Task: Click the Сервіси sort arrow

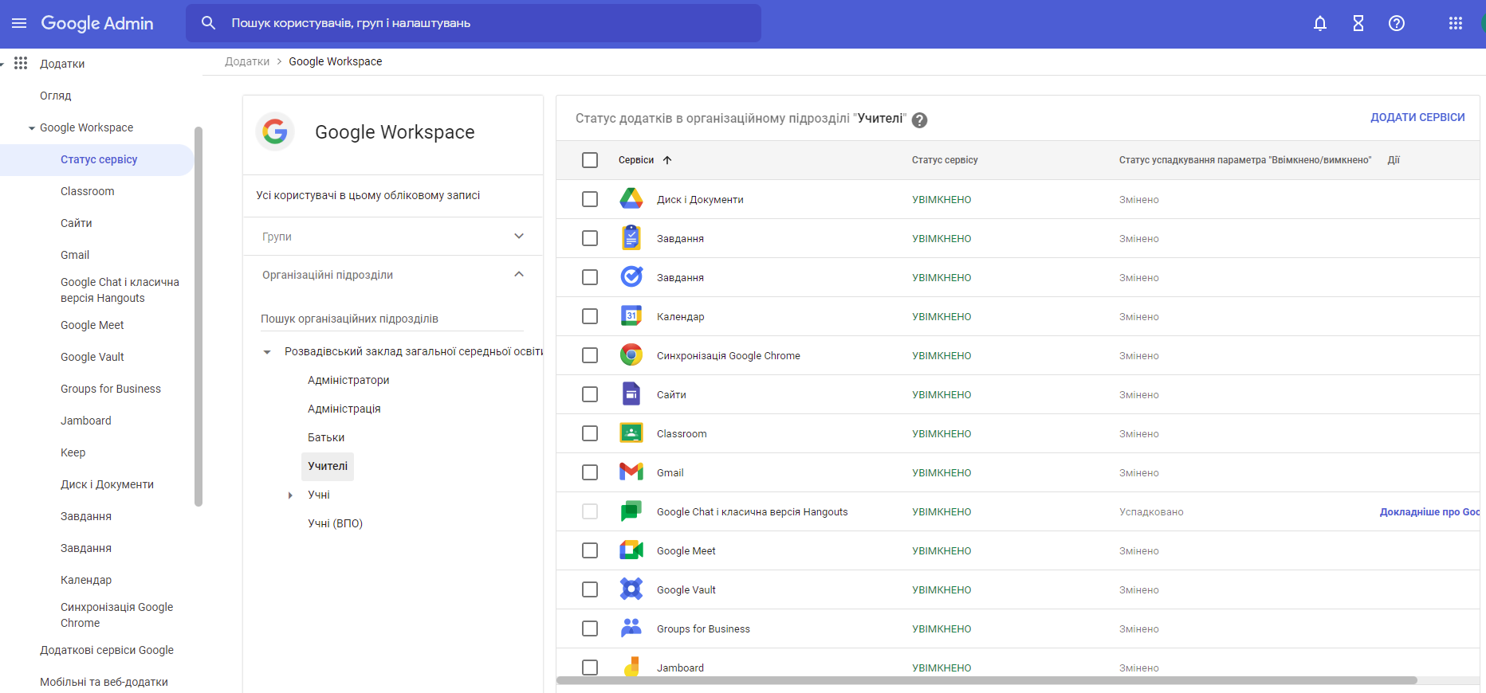Action: click(x=667, y=160)
